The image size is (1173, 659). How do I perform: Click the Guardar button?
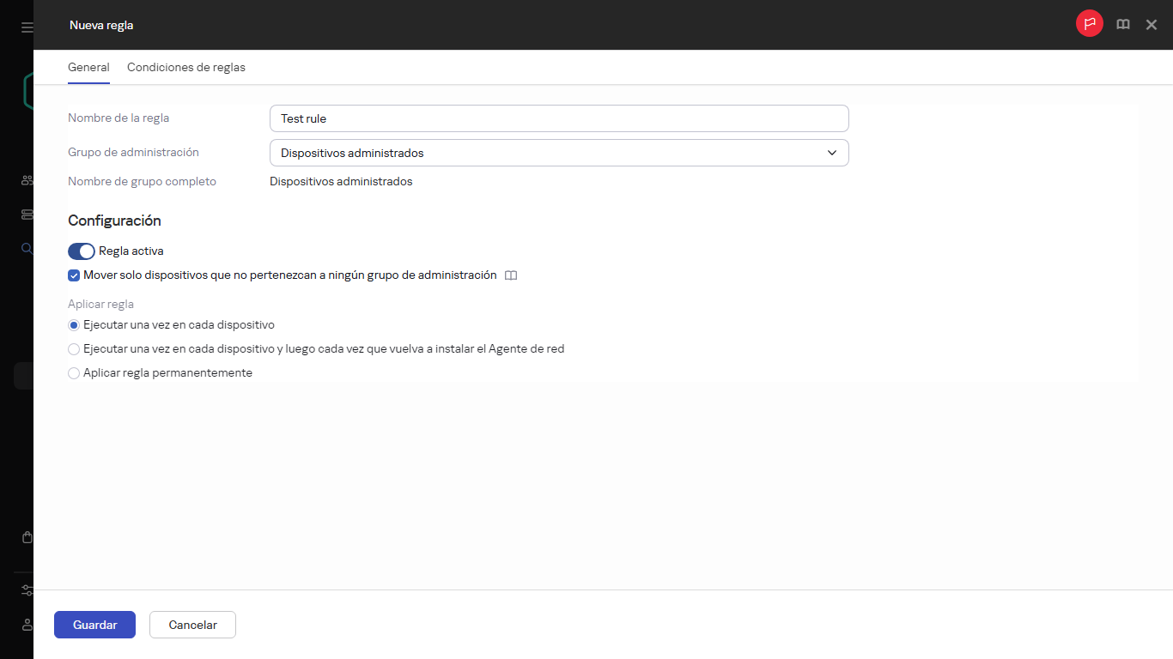[94, 625]
